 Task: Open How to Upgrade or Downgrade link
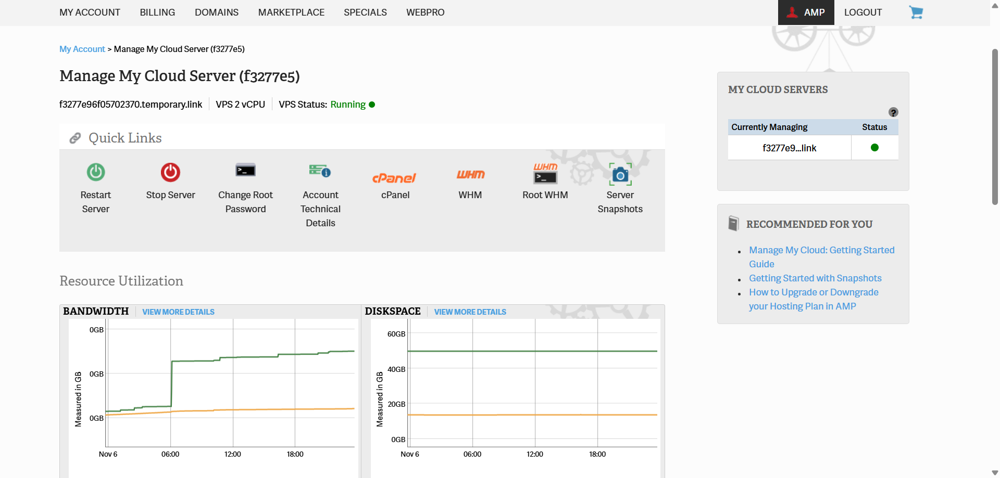tap(814, 299)
